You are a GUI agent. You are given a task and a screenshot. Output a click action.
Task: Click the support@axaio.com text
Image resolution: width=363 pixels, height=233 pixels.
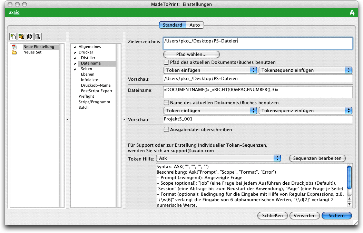(192, 151)
